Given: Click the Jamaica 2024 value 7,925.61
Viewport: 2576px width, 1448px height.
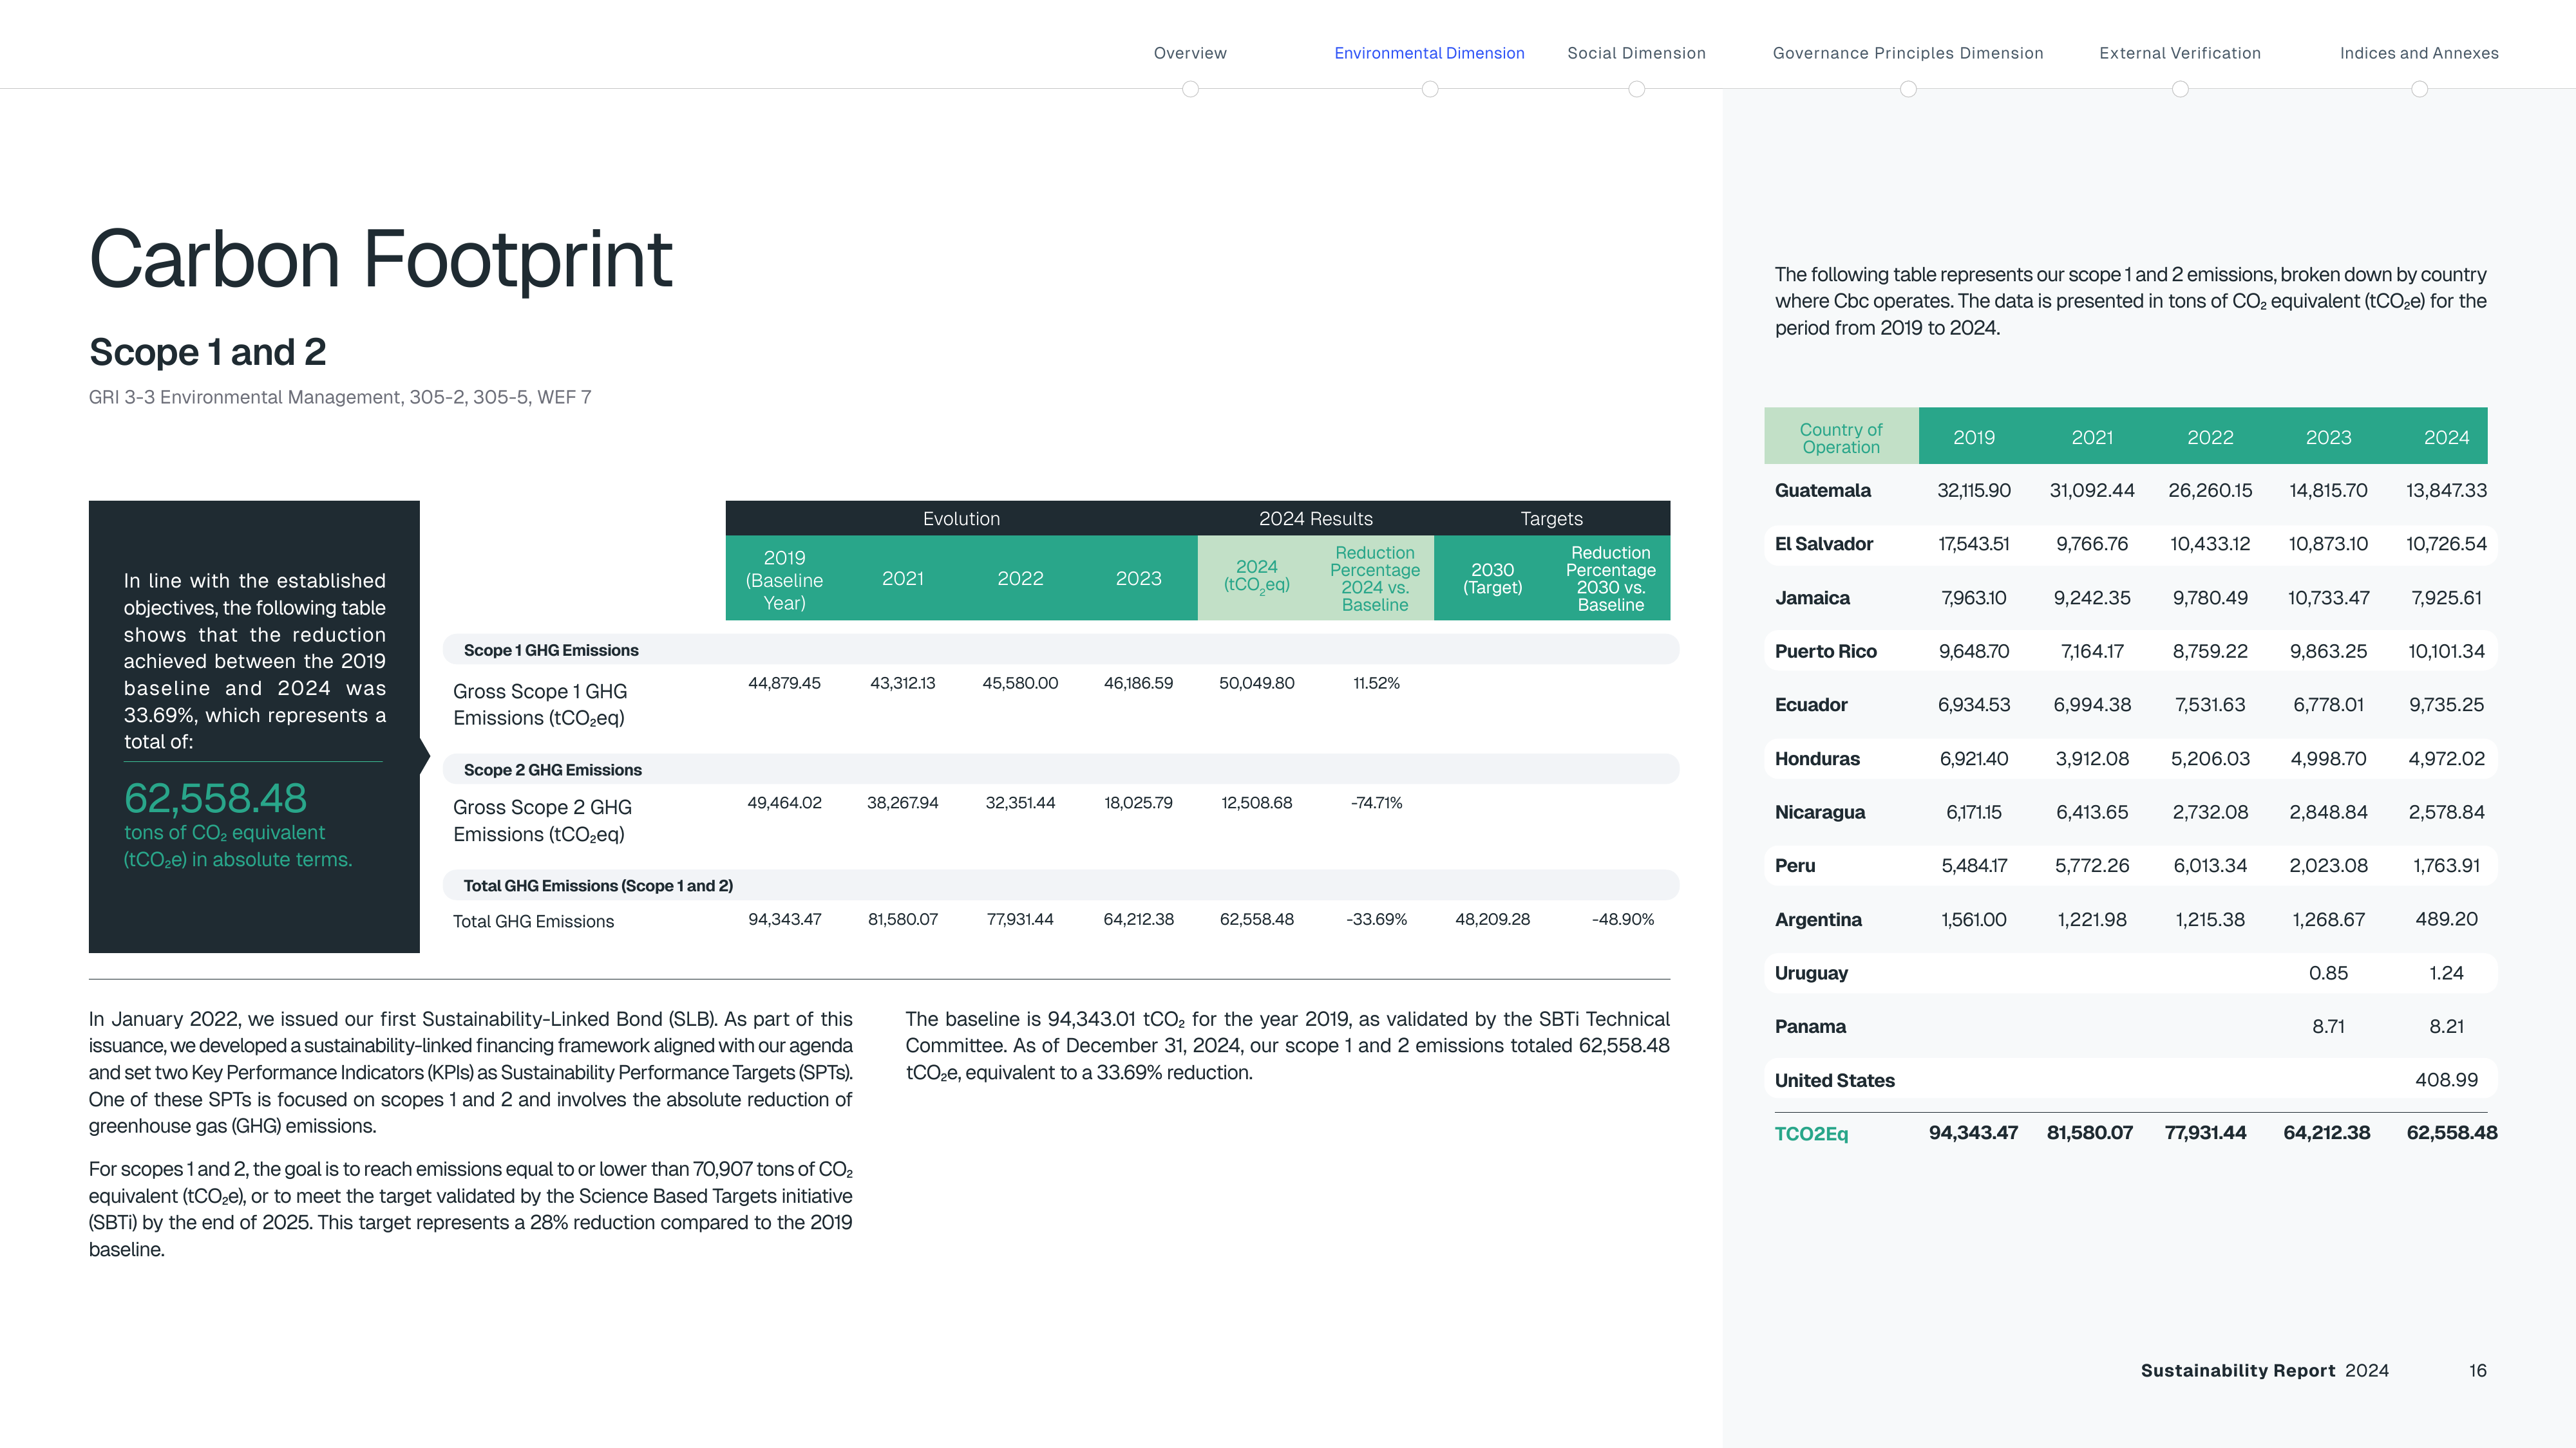Looking at the screenshot, I should [x=2446, y=598].
